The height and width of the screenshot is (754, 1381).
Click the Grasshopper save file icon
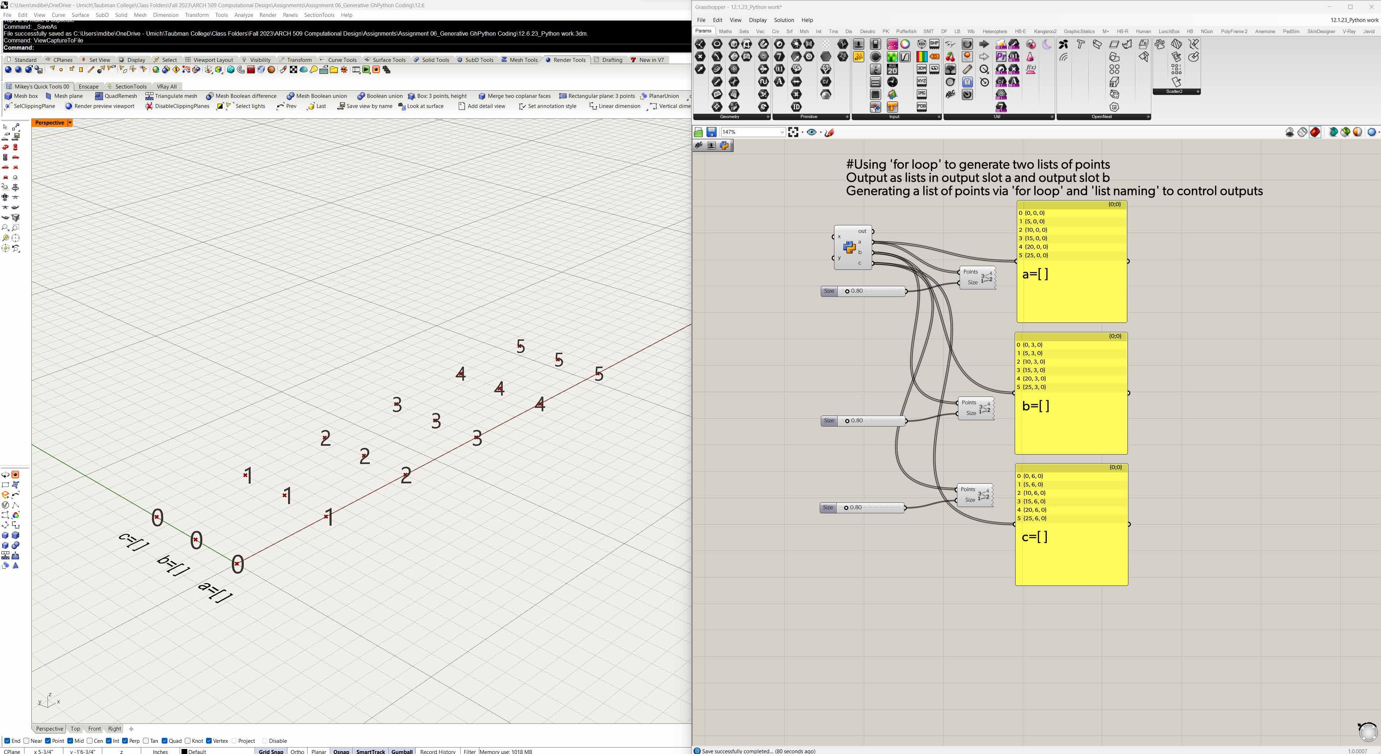pyautogui.click(x=711, y=132)
